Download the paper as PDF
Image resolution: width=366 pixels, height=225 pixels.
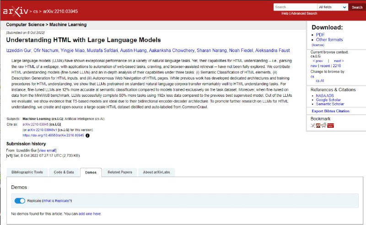[320, 35]
